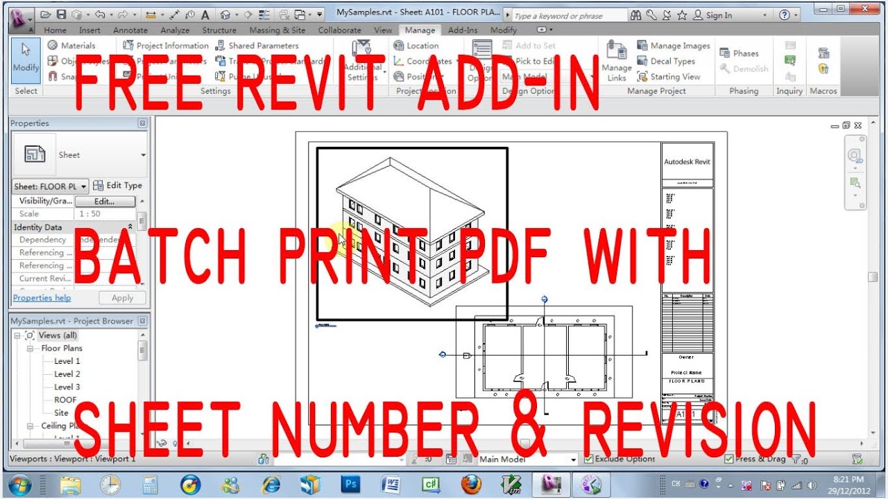The height and width of the screenshot is (499, 888).
Task: Open the Sheet: FLOOR PL instance filter dropdown
Action: pos(51,186)
